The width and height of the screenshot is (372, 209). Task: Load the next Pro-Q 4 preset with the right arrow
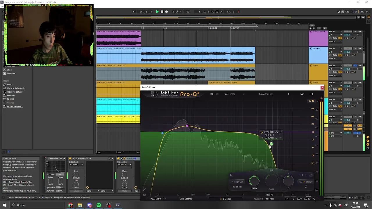pyautogui.click(x=289, y=94)
